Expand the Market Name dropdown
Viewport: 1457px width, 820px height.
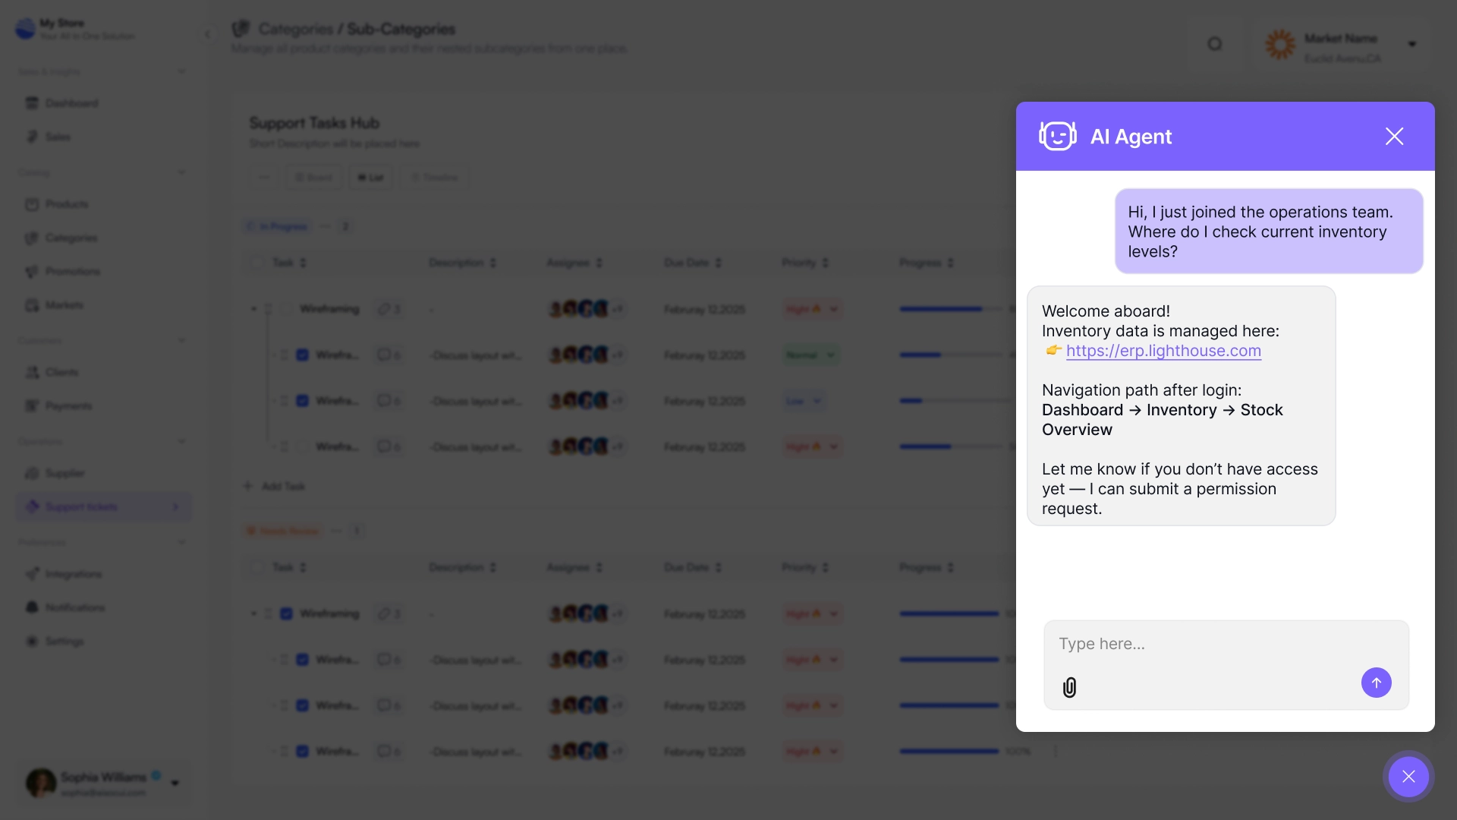[x=1411, y=44]
